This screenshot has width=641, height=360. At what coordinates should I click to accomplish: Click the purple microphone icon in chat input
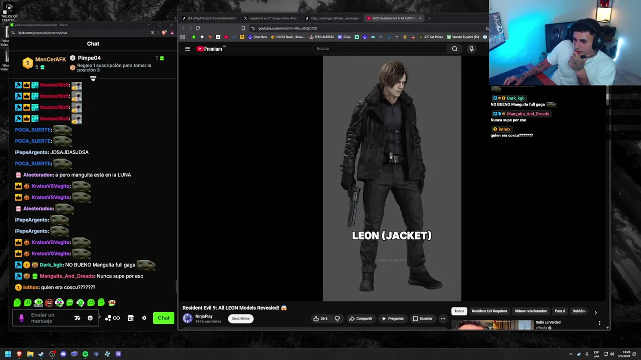pyautogui.click(x=22, y=318)
